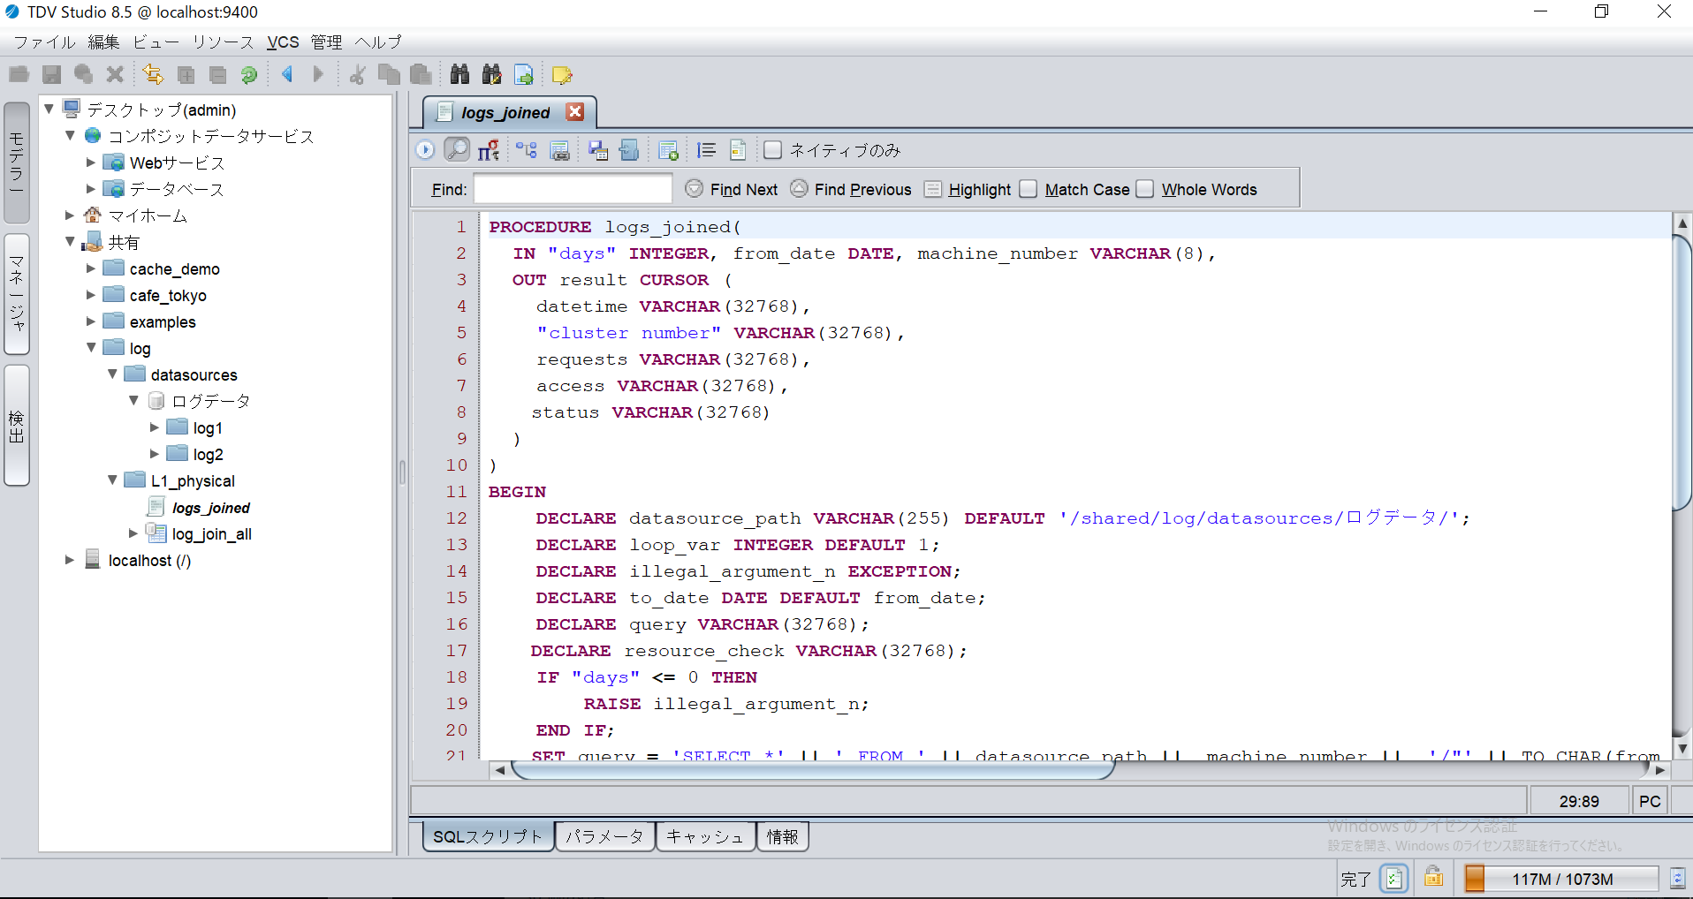Click the green checklist status icon near 完了
1693x899 pixels.
click(1394, 879)
